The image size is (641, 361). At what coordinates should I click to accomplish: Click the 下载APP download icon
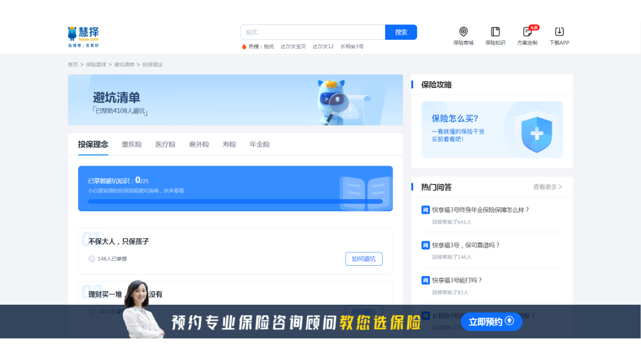[x=559, y=32]
